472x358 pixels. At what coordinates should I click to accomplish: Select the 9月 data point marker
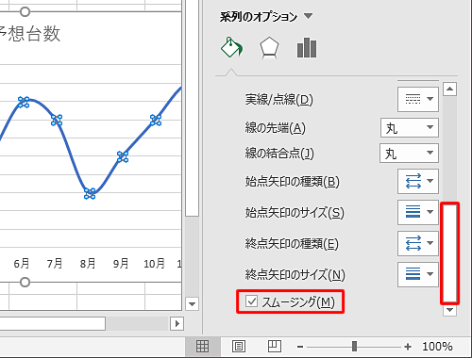[x=123, y=156]
